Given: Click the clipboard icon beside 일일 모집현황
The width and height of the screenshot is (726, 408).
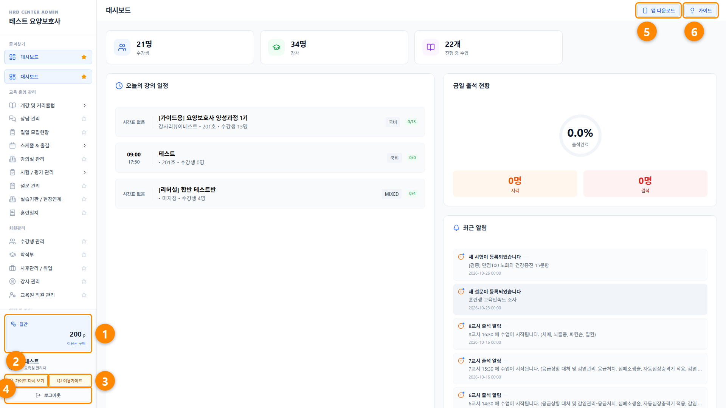Looking at the screenshot, I should point(12,132).
